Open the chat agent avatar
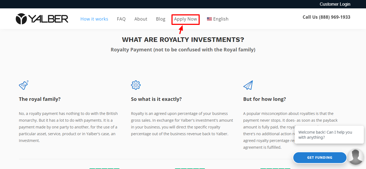This screenshot has height=169, width=366. pyautogui.click(x=355, y=156)
